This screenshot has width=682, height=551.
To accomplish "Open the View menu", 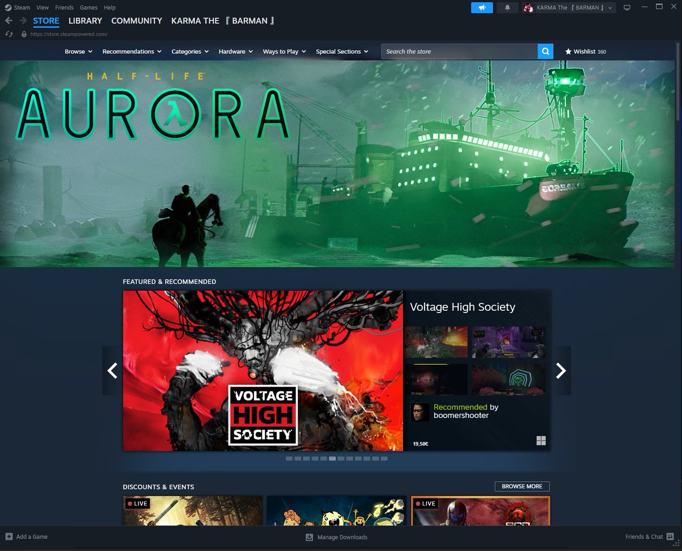I will tap(43, 7).
